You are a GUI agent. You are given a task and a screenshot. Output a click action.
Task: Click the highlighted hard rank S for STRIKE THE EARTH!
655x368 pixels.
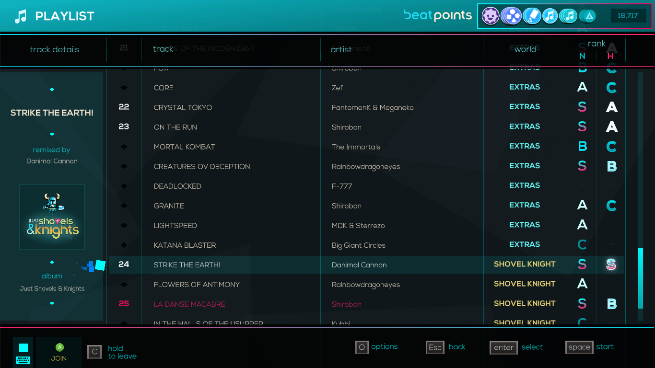tap(611, 264)
